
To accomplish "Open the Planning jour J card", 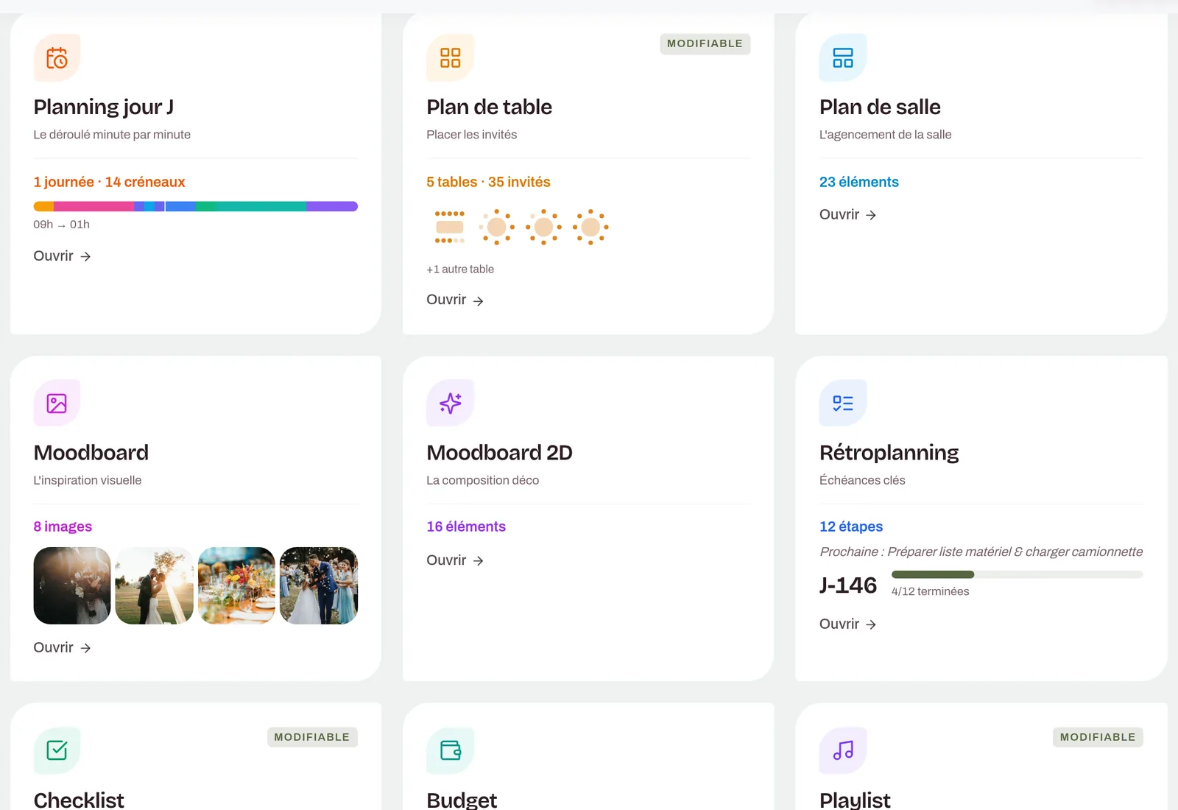I will point(62,256).
